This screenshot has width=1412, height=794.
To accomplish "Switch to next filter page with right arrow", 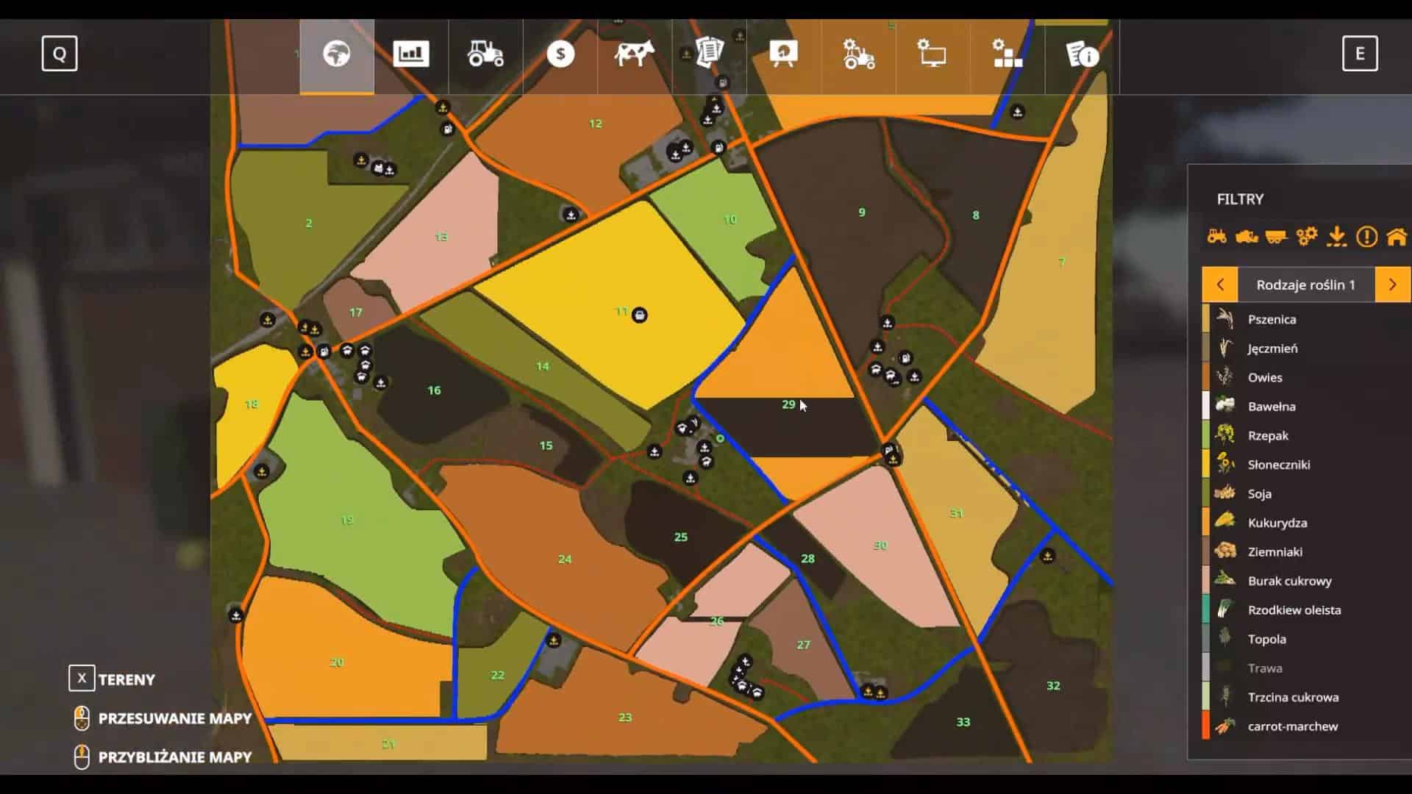I will (1394, 285).
